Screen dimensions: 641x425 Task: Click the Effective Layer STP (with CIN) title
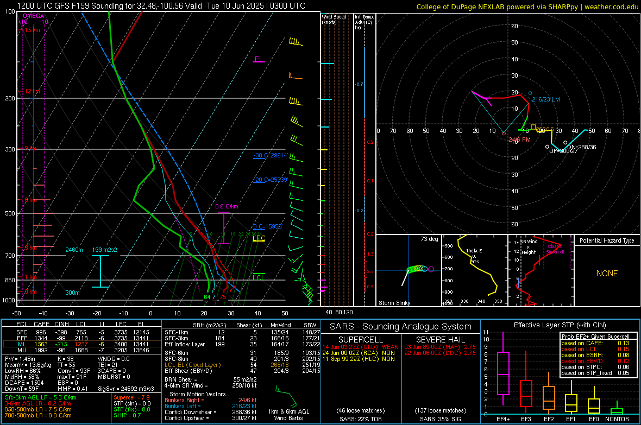click(560, 325)
